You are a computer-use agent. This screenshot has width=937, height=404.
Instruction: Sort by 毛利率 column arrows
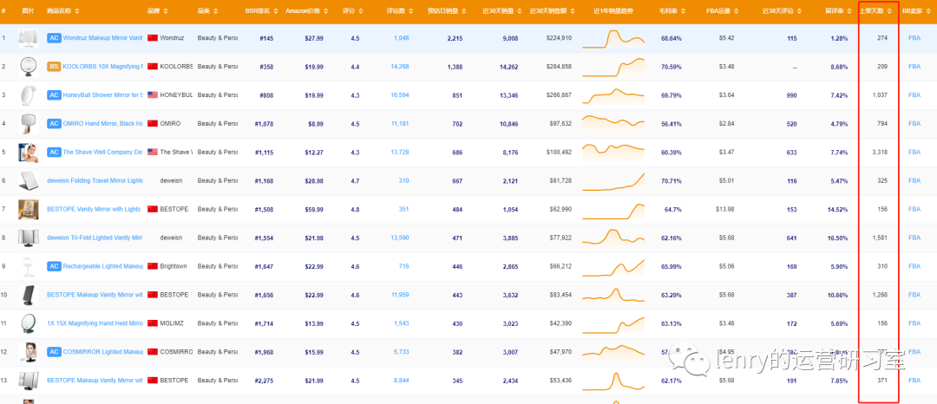click(683, 11)
